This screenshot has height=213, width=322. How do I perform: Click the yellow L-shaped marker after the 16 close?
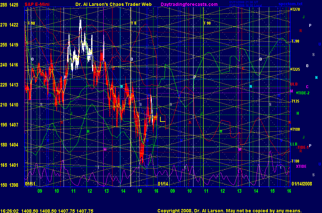162,119
